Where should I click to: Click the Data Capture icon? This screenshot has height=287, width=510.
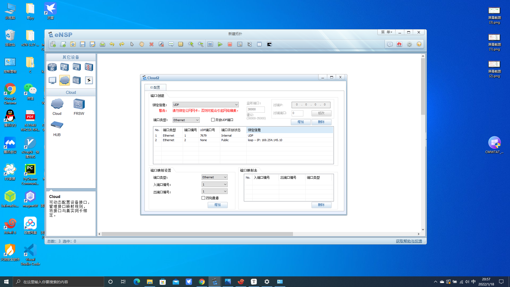(240, 44)
